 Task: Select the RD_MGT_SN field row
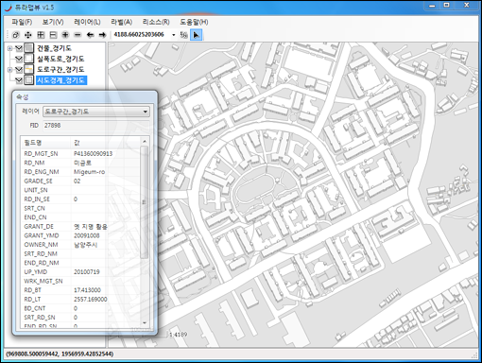tap(80, 154)
